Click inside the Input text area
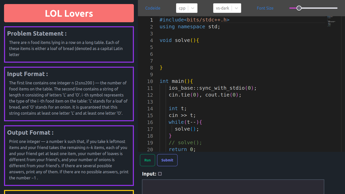Viewport: 345px width, 194px height. [x=233, y=187]
